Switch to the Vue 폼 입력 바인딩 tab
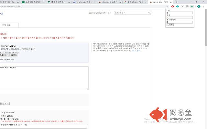Screen dimensions: 207x129 click(59, 2)
